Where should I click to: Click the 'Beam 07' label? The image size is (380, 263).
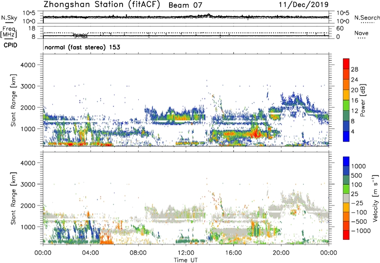coord(185,5)
